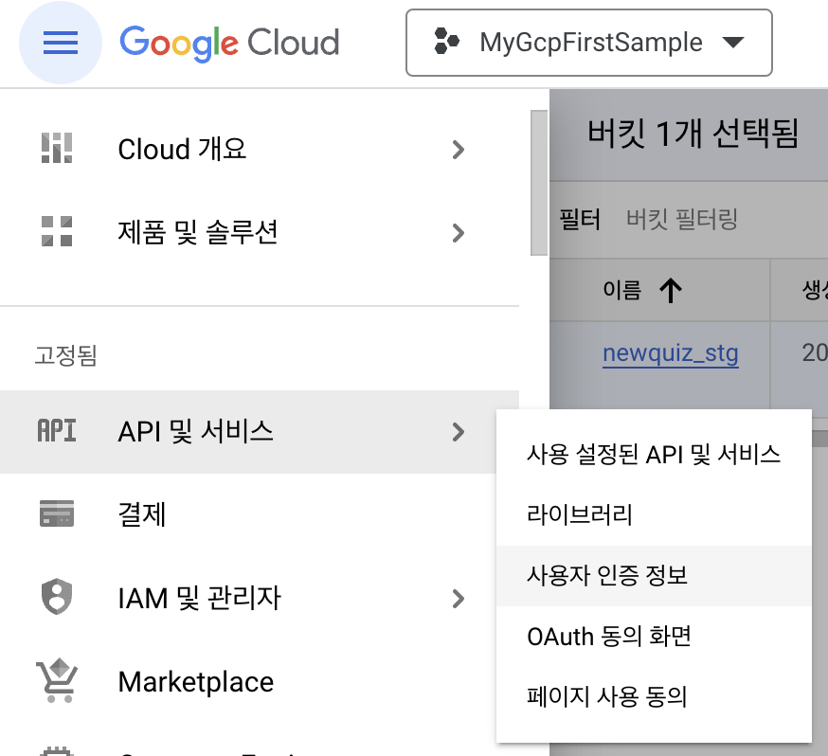Click the 버킷 1개 선택됨 heading

(693, 133)
